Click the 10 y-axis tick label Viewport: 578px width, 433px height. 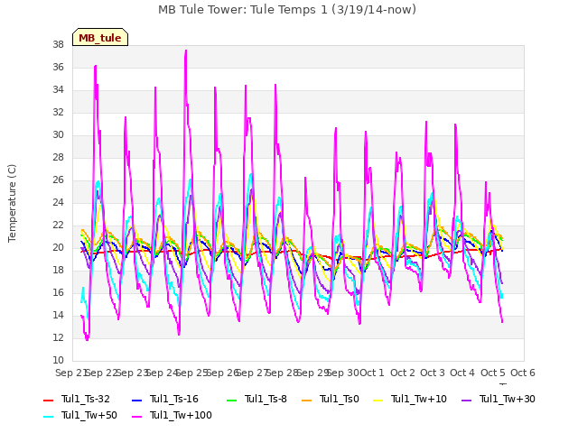58,360
